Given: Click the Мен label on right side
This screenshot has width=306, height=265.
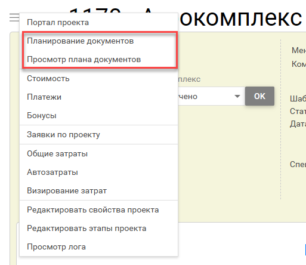Looking at the screenshot, I should point(299,50).
